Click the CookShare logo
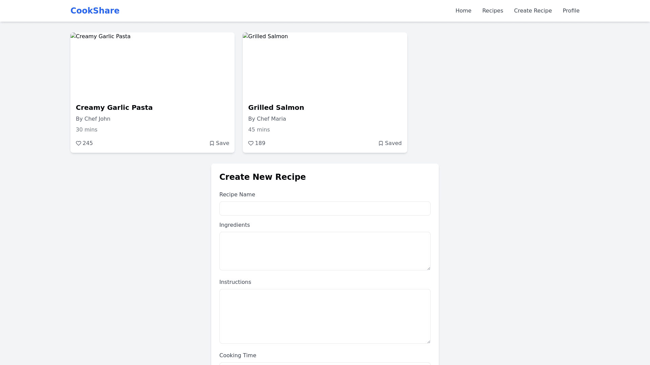 click(x=95, y=11)
